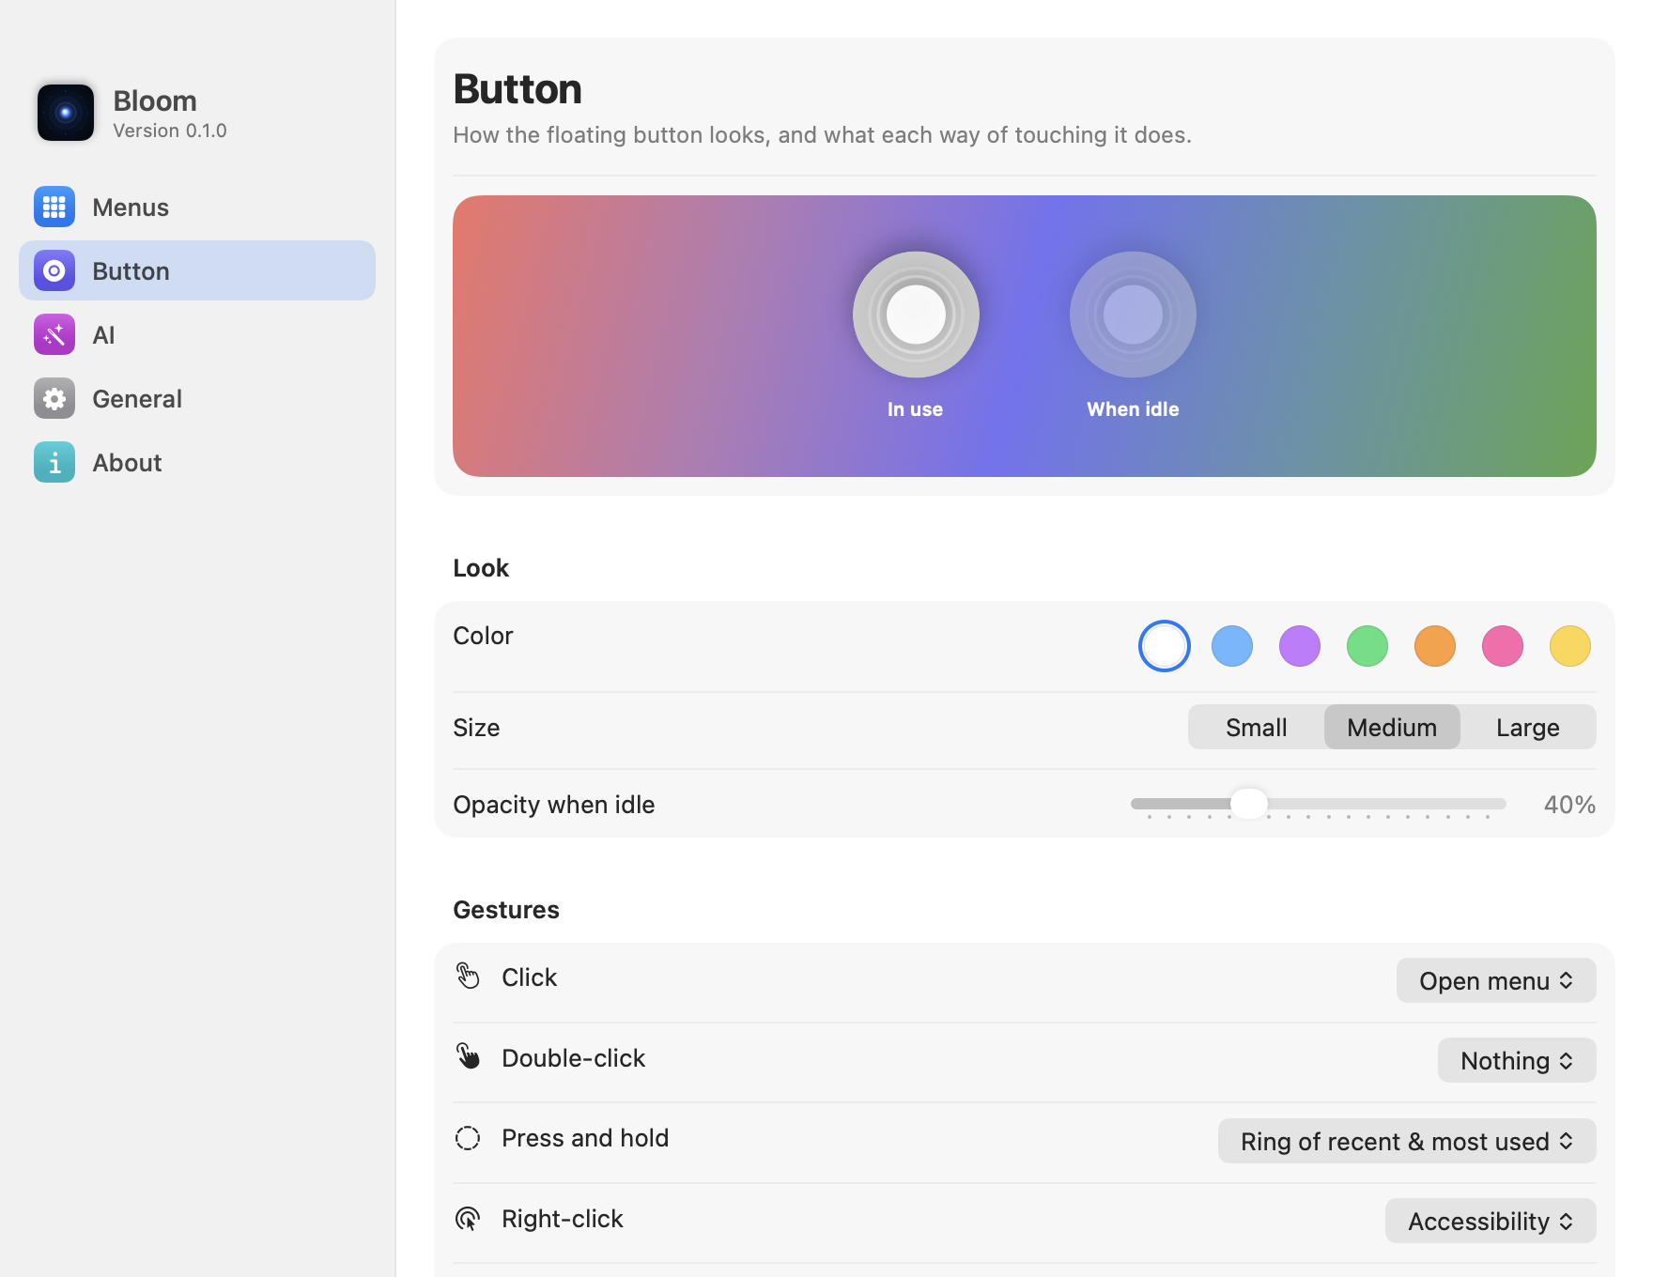Image resolution: width=1653 pixels, height=1277 pixels.
Task: Click the Look section heading
Action: 481,568
